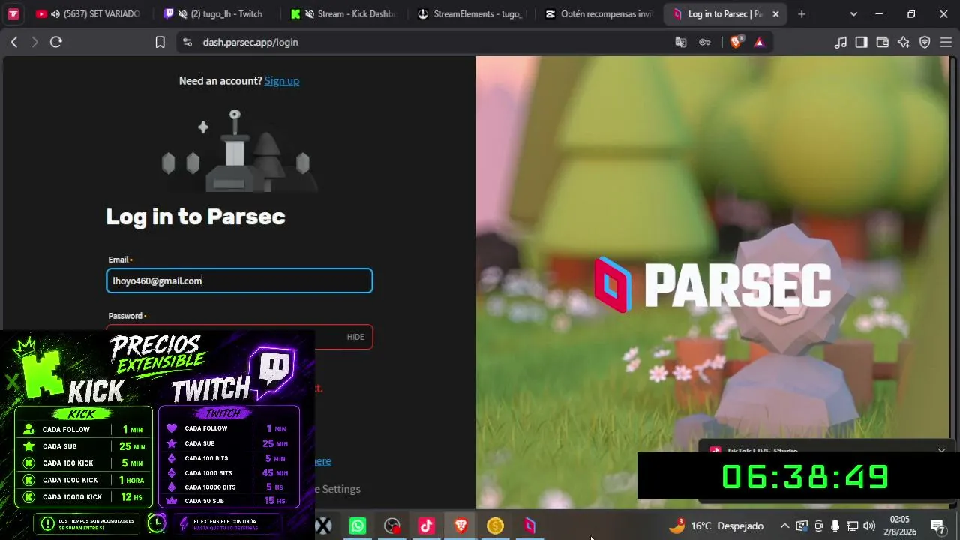Open site information icon beside the URL
The width and height of the screenshot is (960, 540).
pos(187,43)
